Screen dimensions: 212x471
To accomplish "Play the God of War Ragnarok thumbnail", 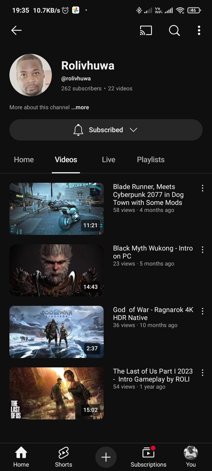I will pos(57,332).
